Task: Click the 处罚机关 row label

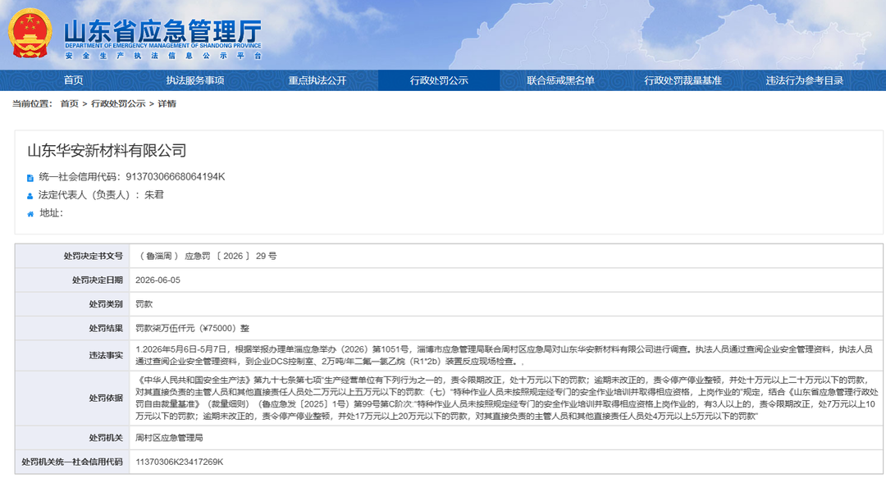Action: pos(106,438)
